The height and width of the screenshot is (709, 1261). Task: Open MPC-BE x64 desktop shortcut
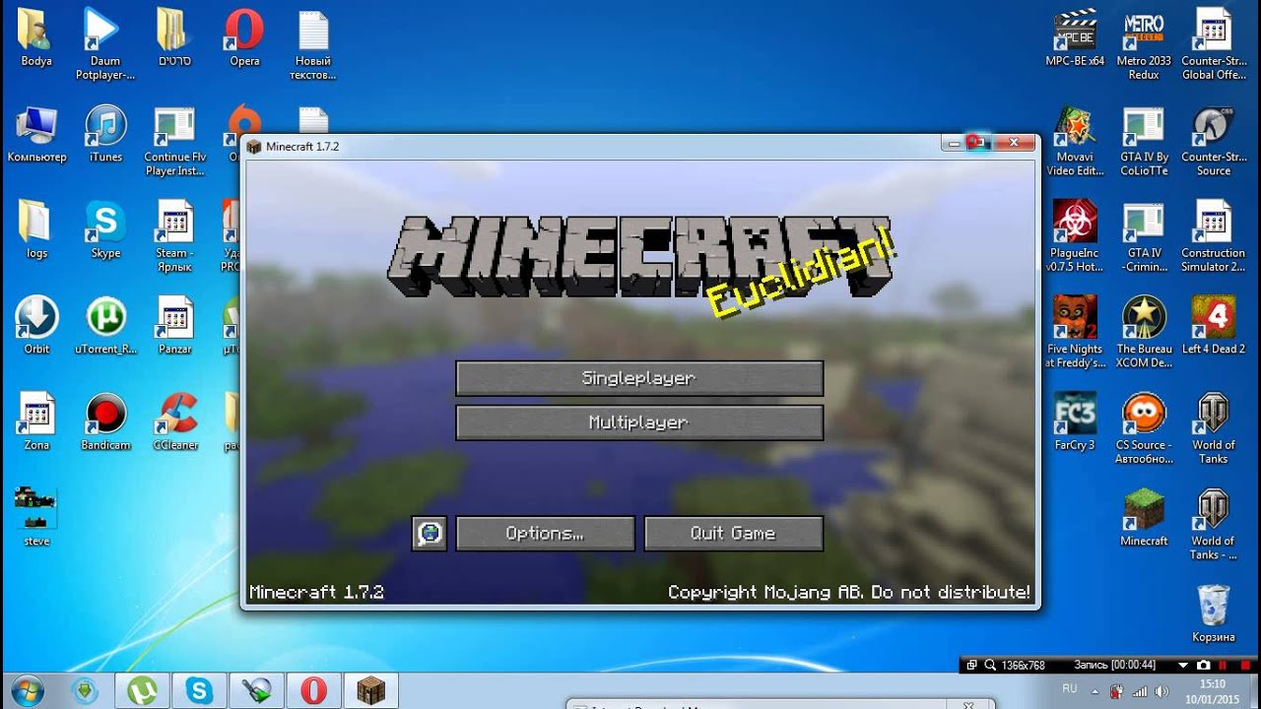pyautogui.click(x=1075, y=38)
